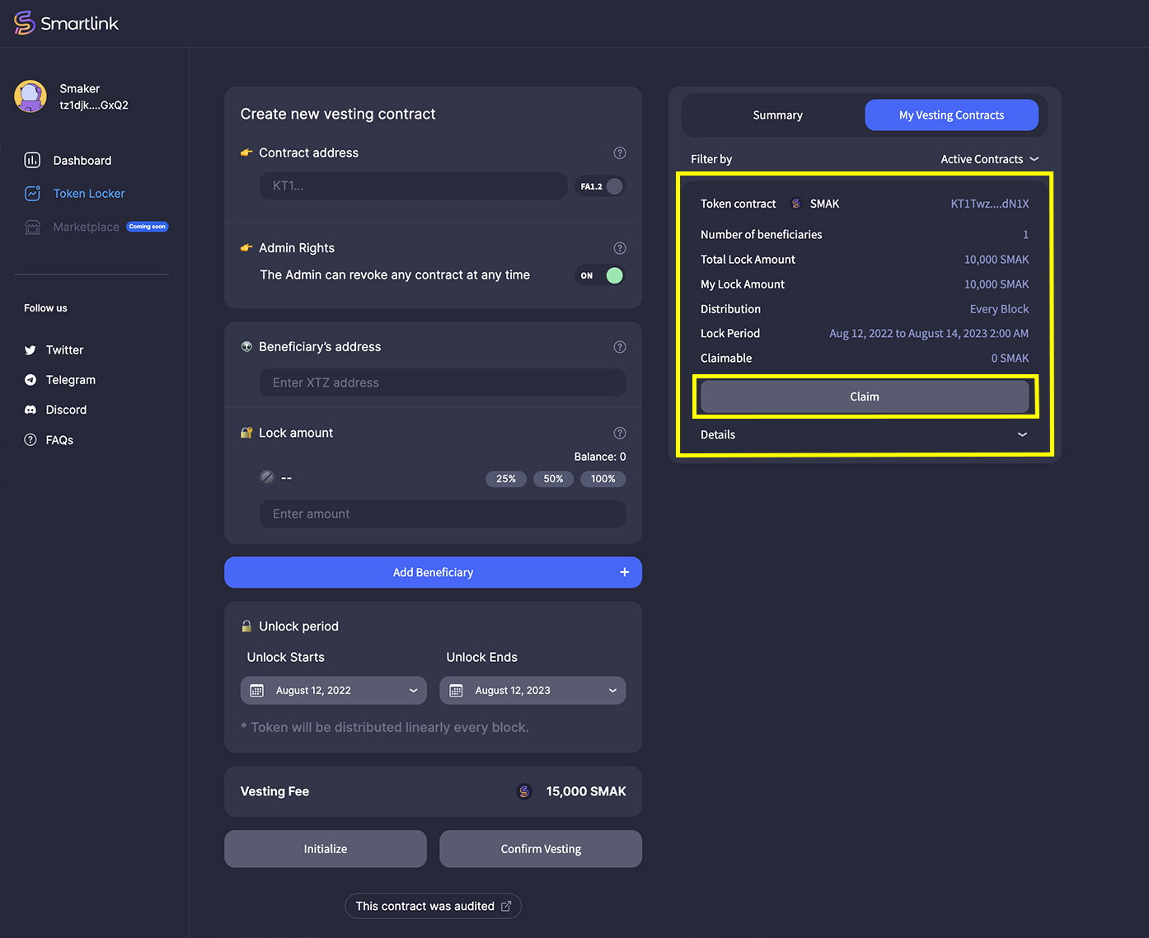
Task: Click the Claim button
Action: pos(865,396)
